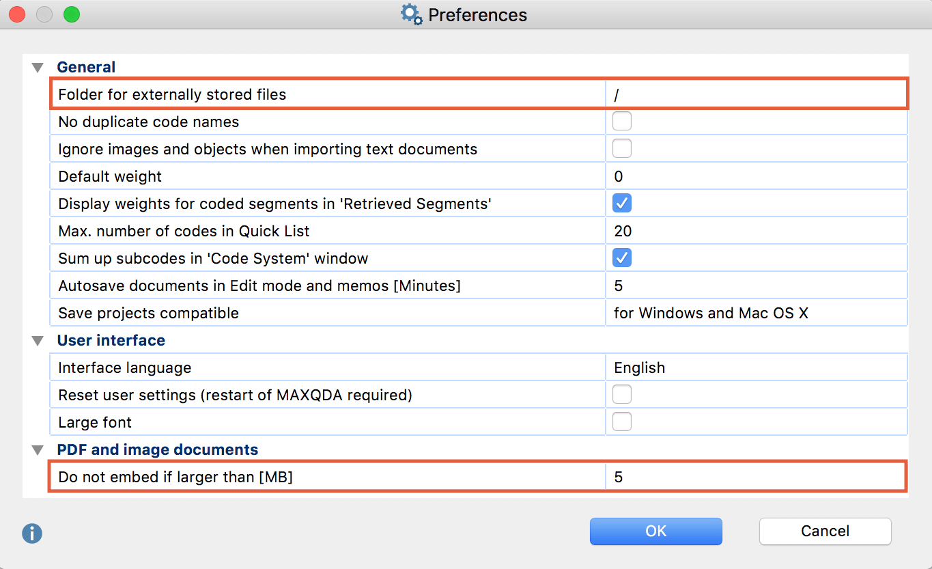Enable Large font checkbox
The image size is (932, 569).
[x=622, y=422]
